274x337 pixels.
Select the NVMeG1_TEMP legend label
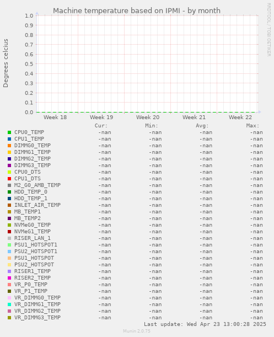click(x=33, y=232)
